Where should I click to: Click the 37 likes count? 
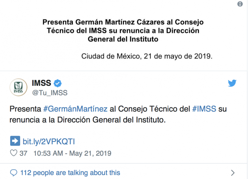[x=23, y=153]
